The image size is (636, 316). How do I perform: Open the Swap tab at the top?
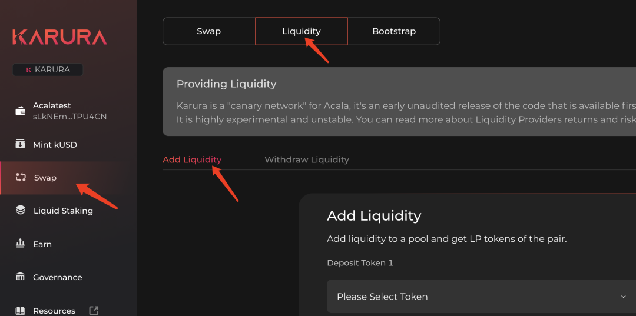(208, 31)
